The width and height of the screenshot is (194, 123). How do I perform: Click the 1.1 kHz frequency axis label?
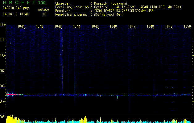(x=2, y=40)
